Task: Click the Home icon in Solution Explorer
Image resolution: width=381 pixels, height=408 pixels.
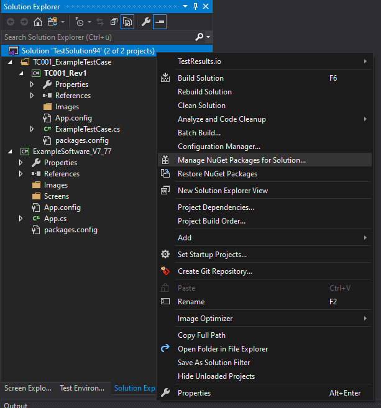Action: [x=38, y=22]
